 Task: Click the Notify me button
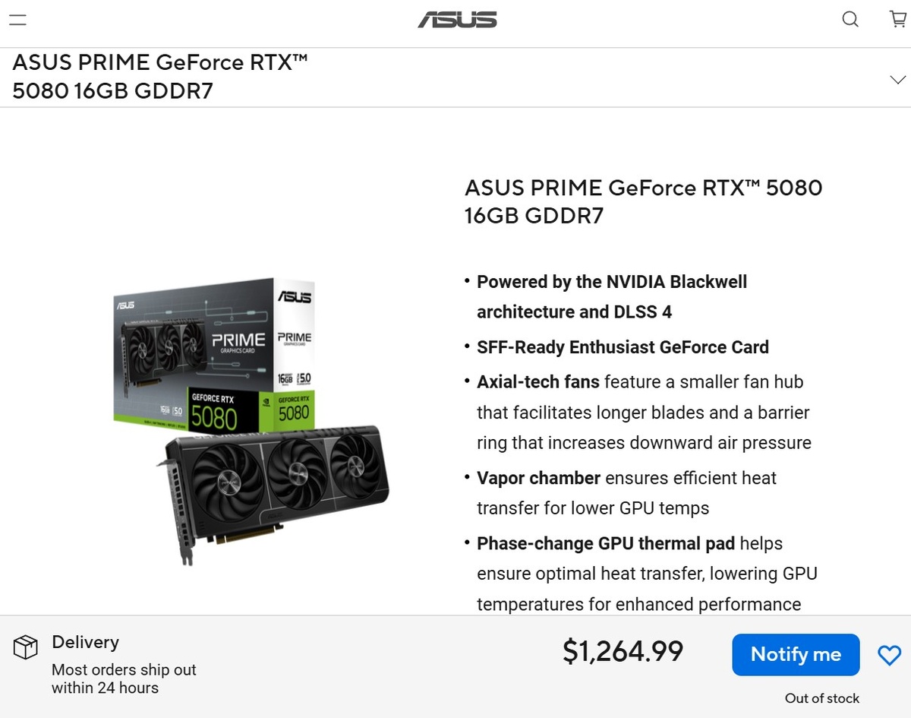point(796,654)
